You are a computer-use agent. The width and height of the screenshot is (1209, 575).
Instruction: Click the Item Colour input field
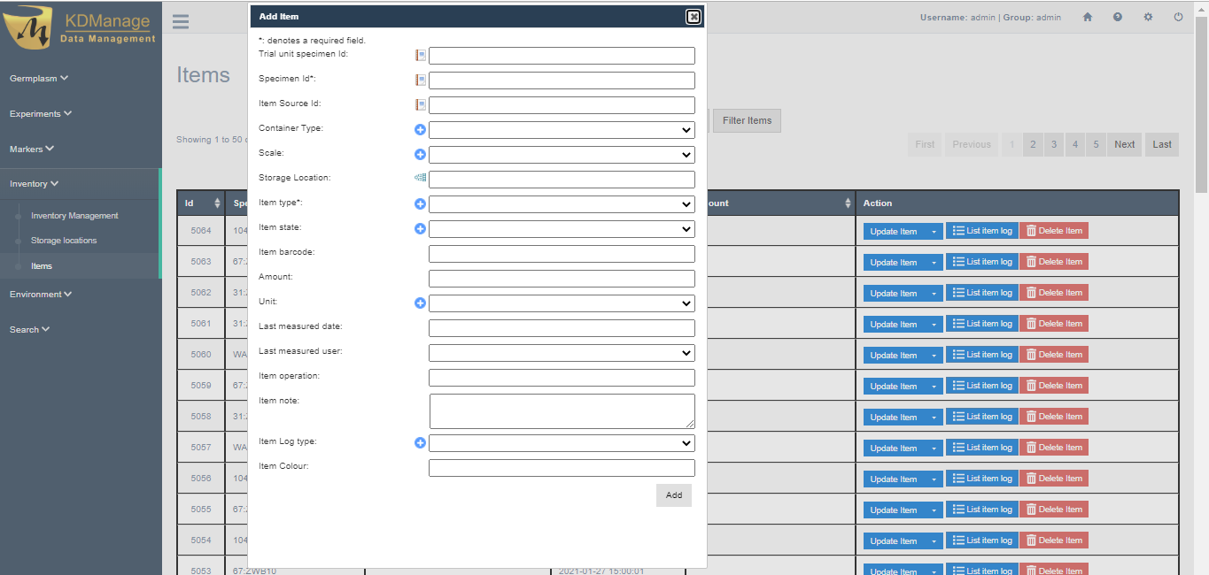click(562, 468)
